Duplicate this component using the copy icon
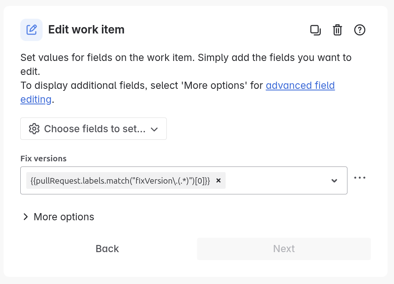 tap(315, 30)
